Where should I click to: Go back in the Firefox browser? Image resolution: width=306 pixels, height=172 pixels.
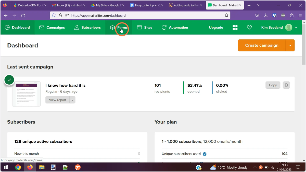click(x=6, y=16)
